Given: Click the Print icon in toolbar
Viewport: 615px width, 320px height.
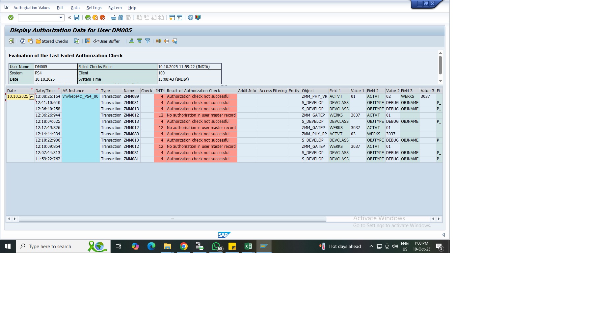Looking at the screenshot, I should (114, 17).
